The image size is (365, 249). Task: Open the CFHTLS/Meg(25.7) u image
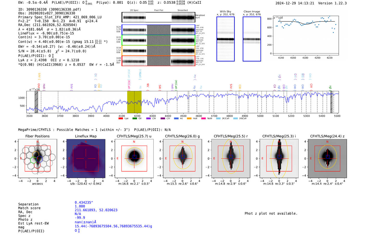pos(134,159)
